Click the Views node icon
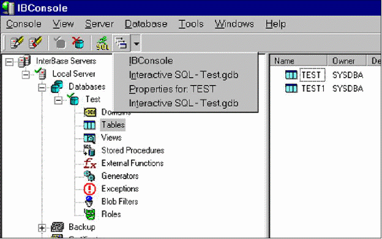 point(89,138)
